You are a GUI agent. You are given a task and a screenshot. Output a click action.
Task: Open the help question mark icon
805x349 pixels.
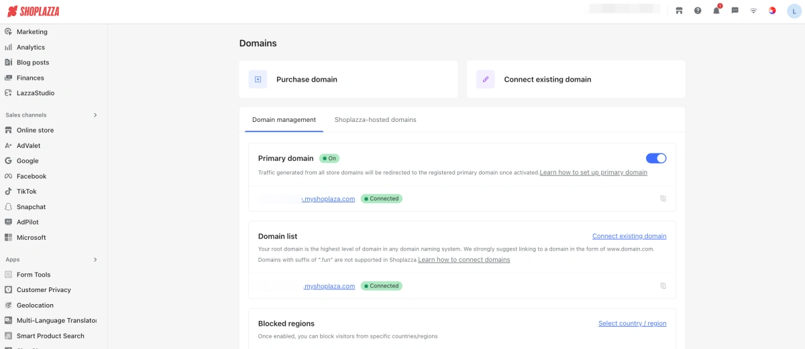[698, 11]
